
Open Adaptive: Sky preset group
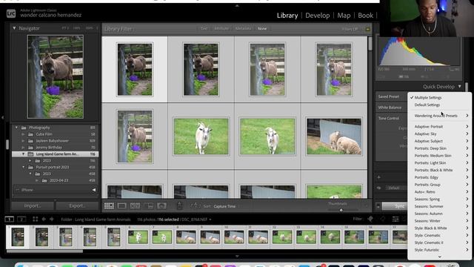439,133
